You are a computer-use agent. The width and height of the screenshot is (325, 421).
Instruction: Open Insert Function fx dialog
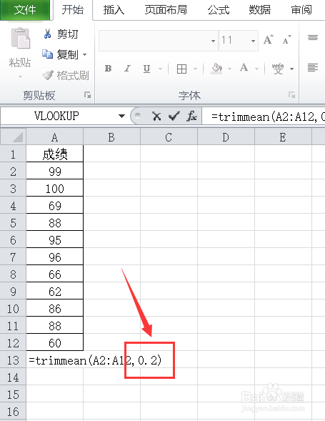tap(192, 117)
